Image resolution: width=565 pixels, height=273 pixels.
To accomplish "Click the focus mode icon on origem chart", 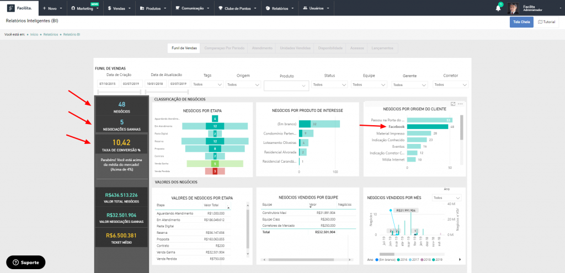I will [x=453, y=104].
